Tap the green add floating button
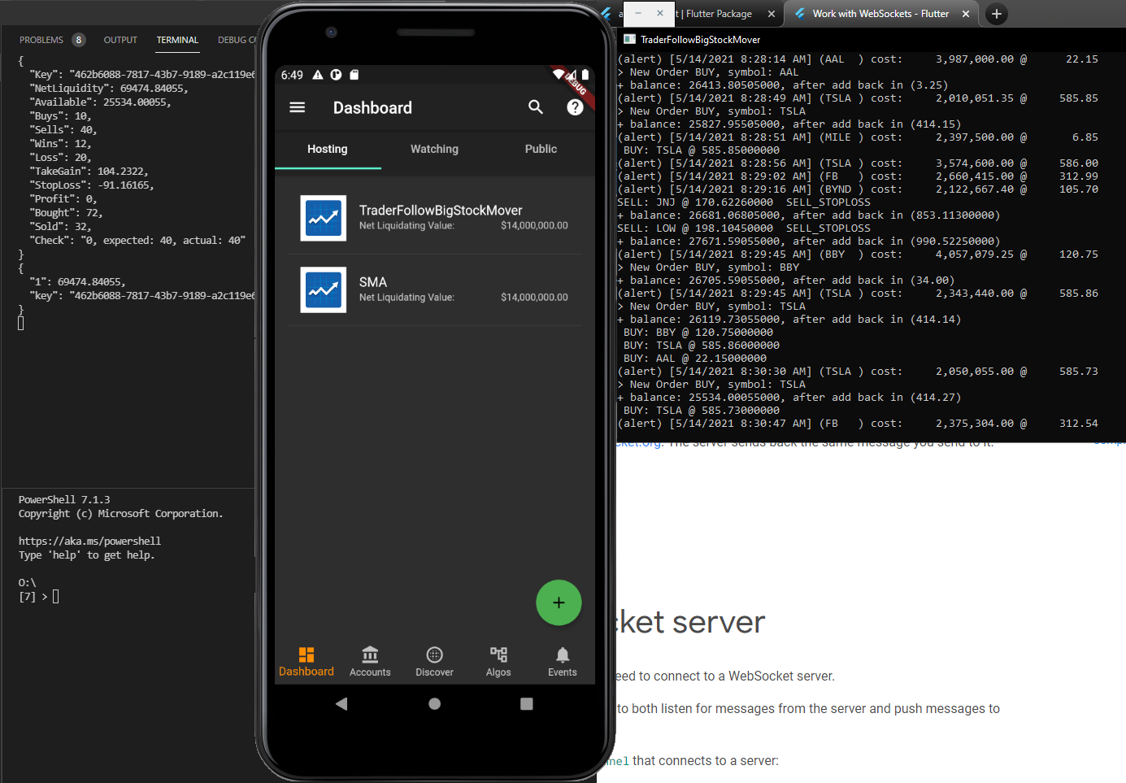Screen dimensions: 1126x783 click(x=559, y=602)
